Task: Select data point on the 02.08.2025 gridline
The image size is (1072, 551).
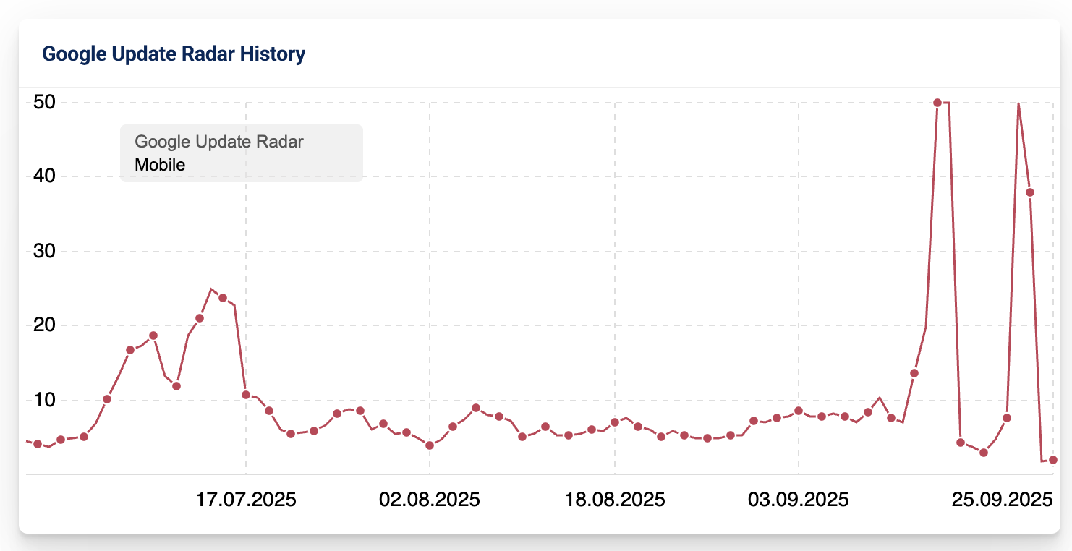Action: tap(430, 445)
